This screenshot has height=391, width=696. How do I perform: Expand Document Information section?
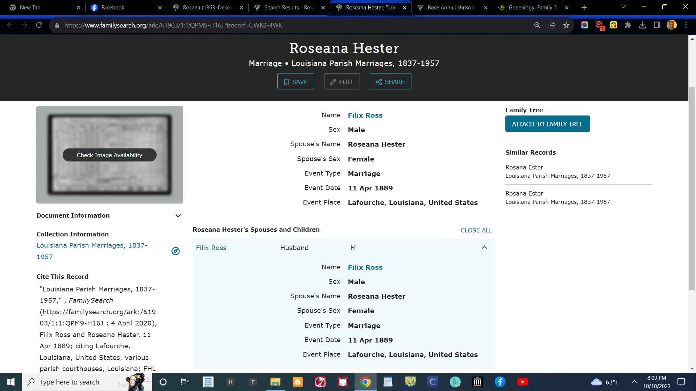pyautogui.click(x=178, y=216)
